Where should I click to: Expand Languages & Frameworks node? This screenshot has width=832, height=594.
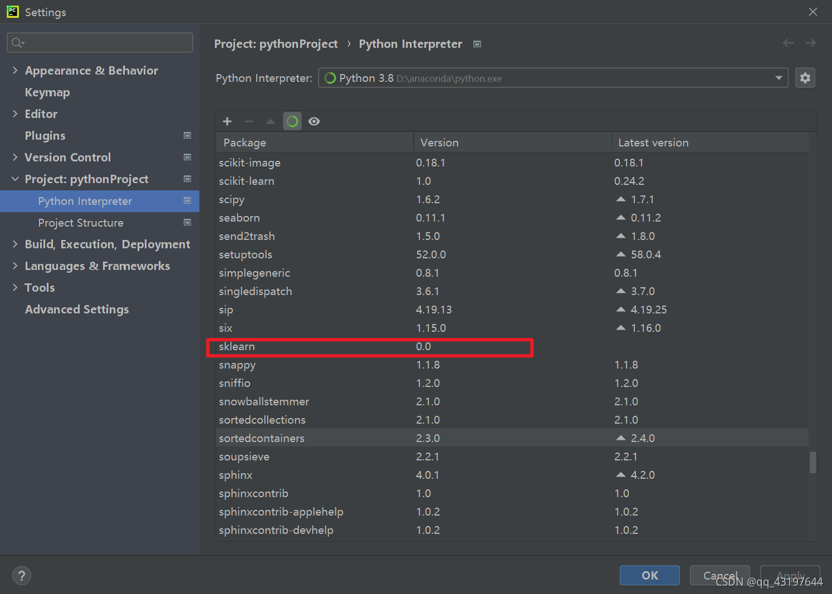click(x=15, y=266)
